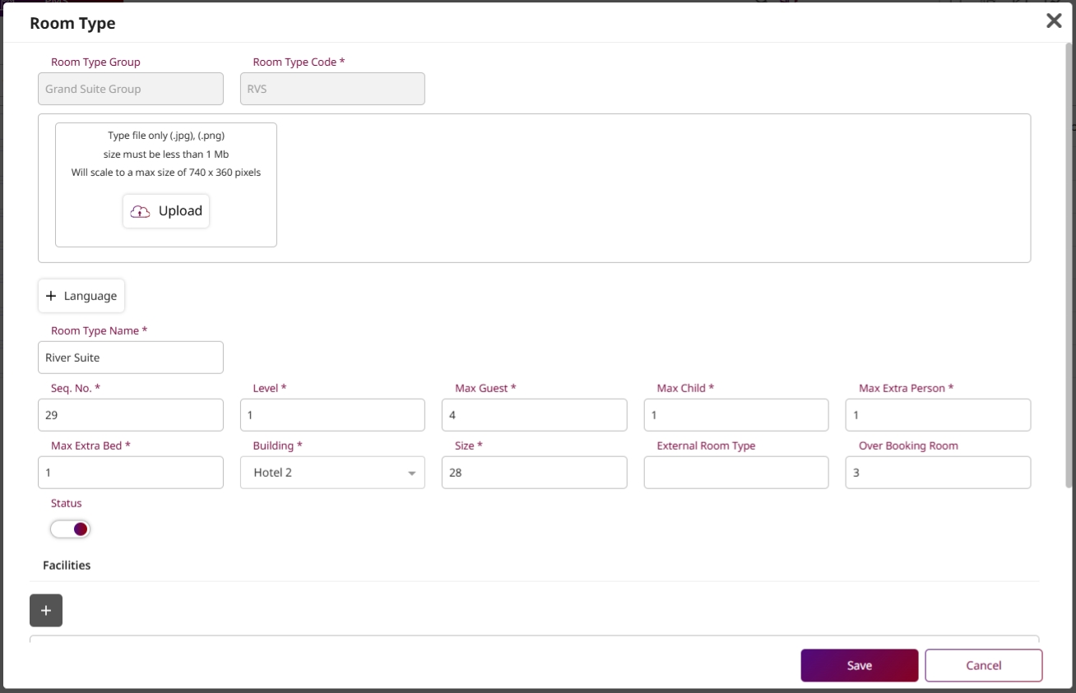The image size is (1076, 693).
Task: Cancel the room type editing
Action: (x=983, y=666)
